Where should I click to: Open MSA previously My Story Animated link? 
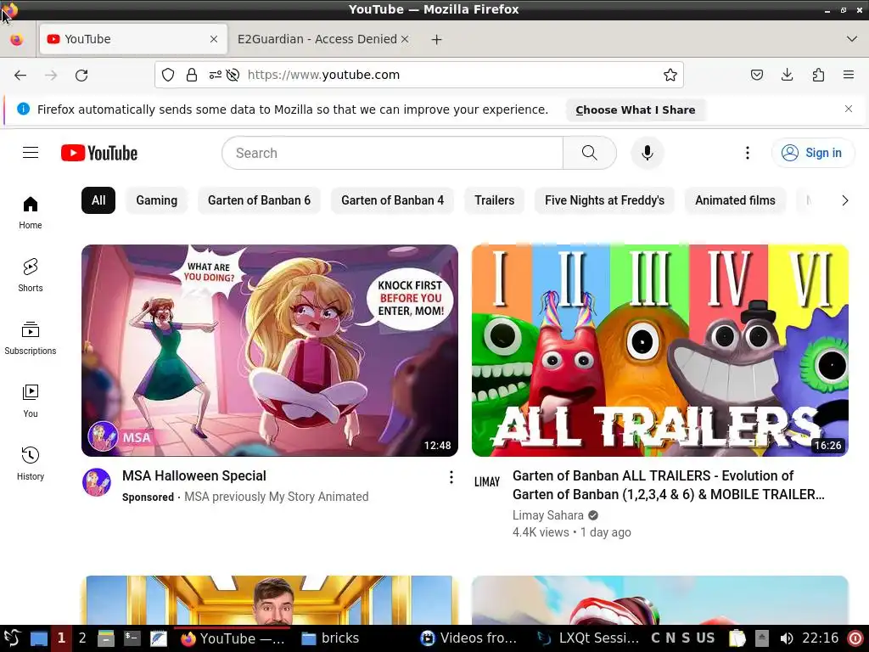[x=276, y=497]
